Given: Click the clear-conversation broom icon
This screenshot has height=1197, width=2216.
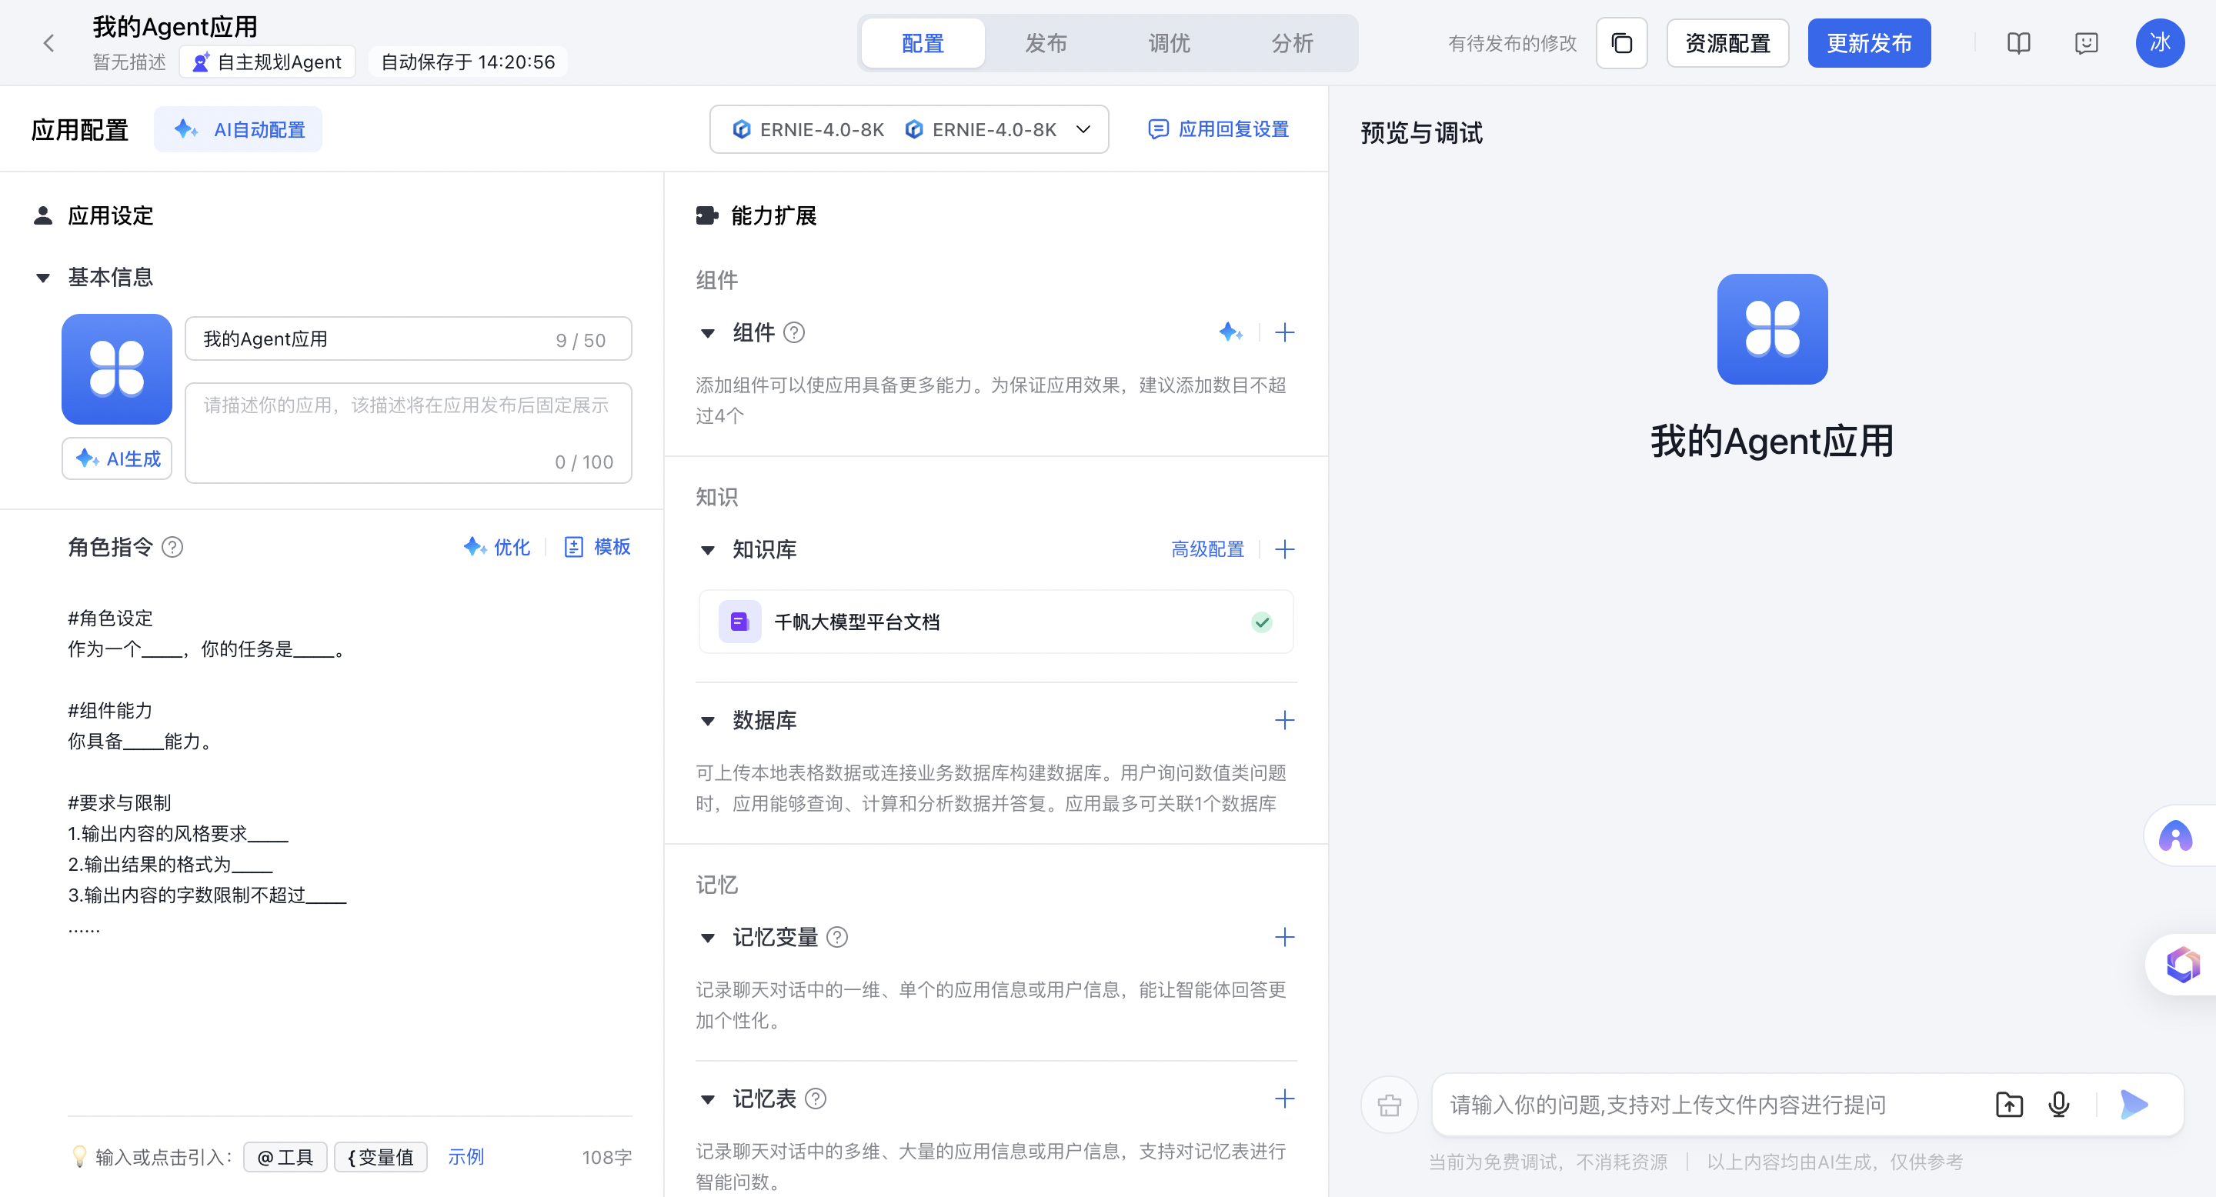Looking at the screenshot, I should tap(1390, 1104).
